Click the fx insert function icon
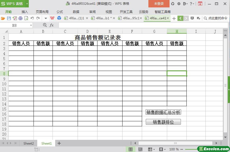The image size is (230, 152). [x=52, y=25]
